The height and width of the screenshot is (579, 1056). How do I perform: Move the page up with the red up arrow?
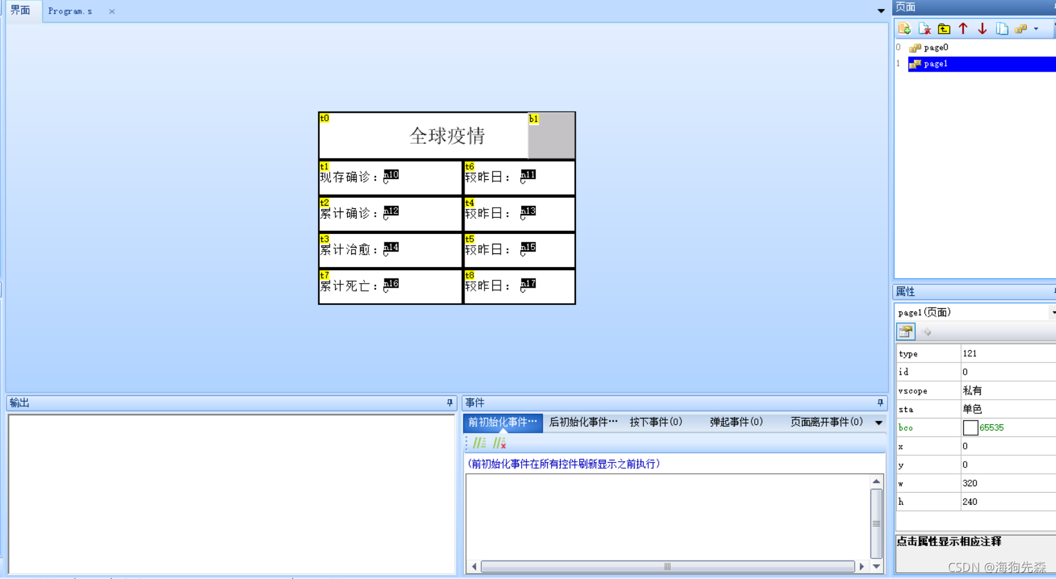click(963, 28)
